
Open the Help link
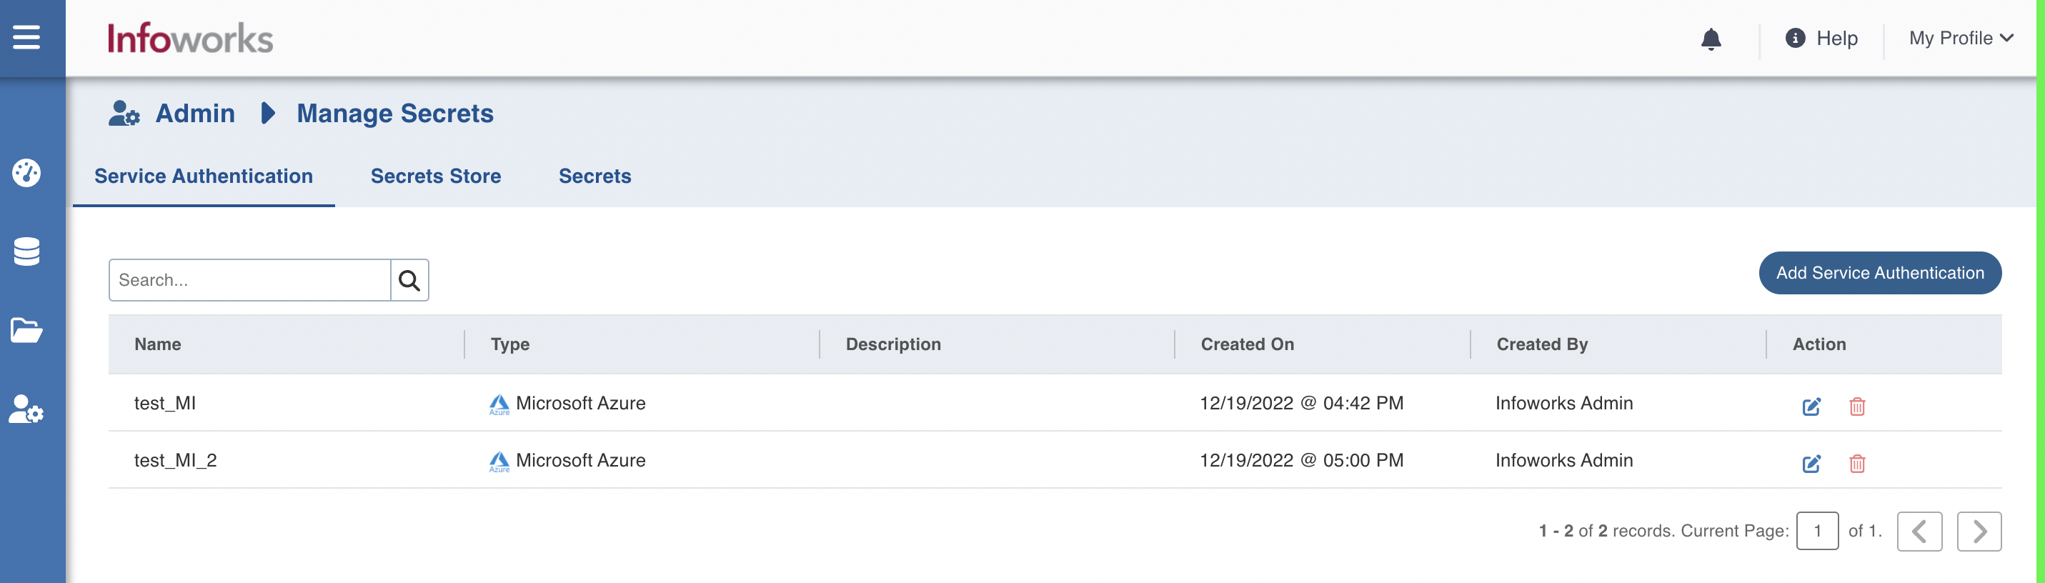(1822, 38)
